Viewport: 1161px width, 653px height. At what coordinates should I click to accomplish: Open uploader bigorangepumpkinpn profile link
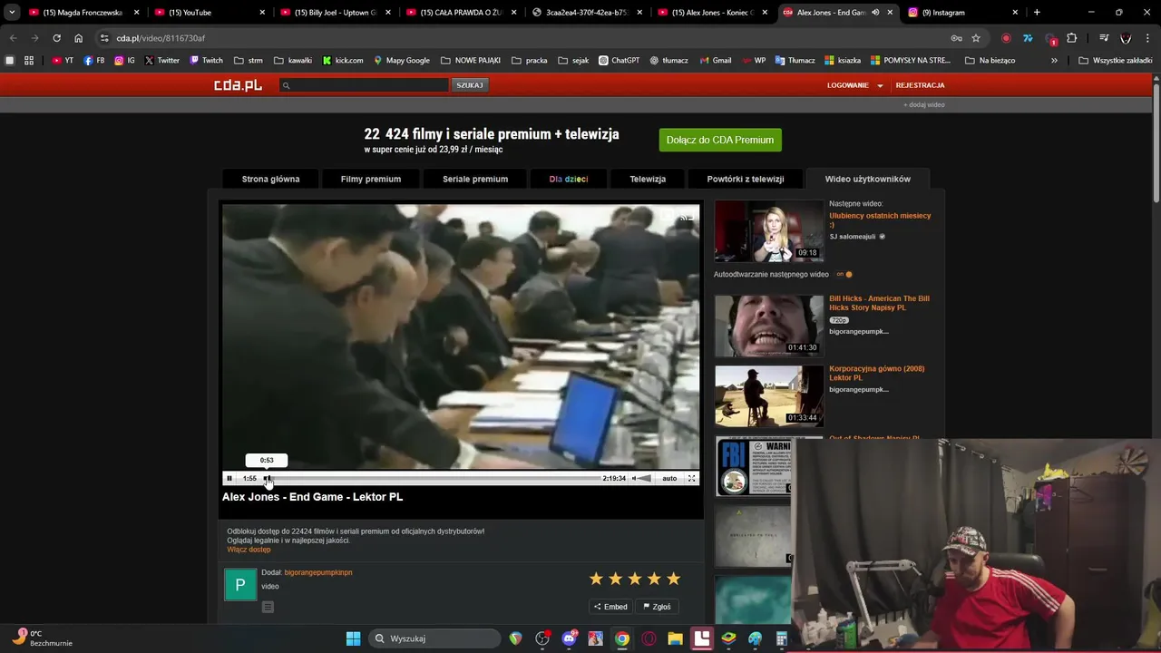[x=318, y=572]
